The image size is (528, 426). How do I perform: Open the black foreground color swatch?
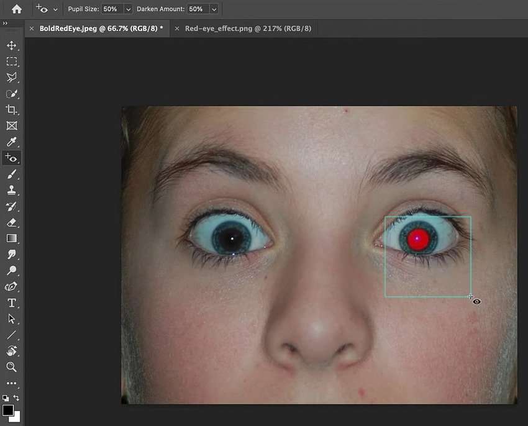8,410
